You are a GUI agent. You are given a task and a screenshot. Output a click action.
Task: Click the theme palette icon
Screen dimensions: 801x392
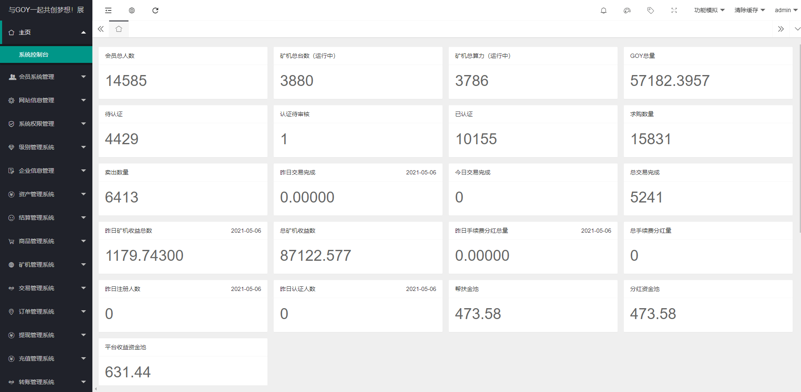(x=627, y=10)
